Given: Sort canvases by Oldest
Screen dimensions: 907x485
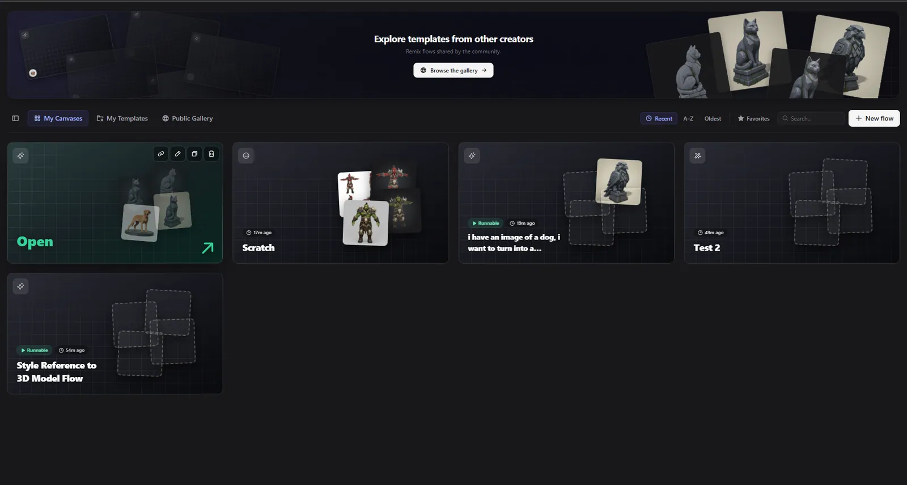Looking at the screenshot, I should pyautogui.click(x=713, y=118).
